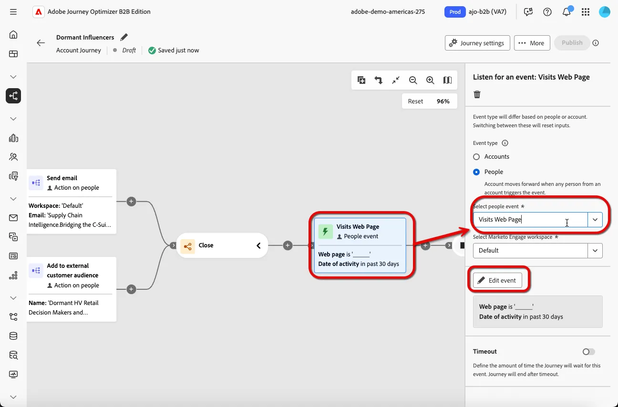Add a node after the Close node
This screenshot has height=407, width=618.
(288, 245)
